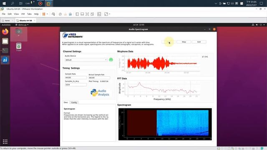Click the Send Ctrl+Alt+Del toolbar icon
The image size is (267, 150).
[x=53, y=14]
